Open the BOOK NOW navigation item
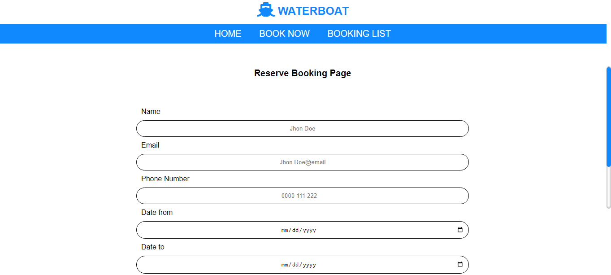611x275 pixels. click(x=284, y=34)
